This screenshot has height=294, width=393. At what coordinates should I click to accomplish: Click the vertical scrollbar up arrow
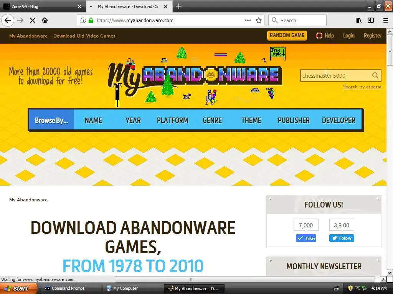click(x=390, y=31)
